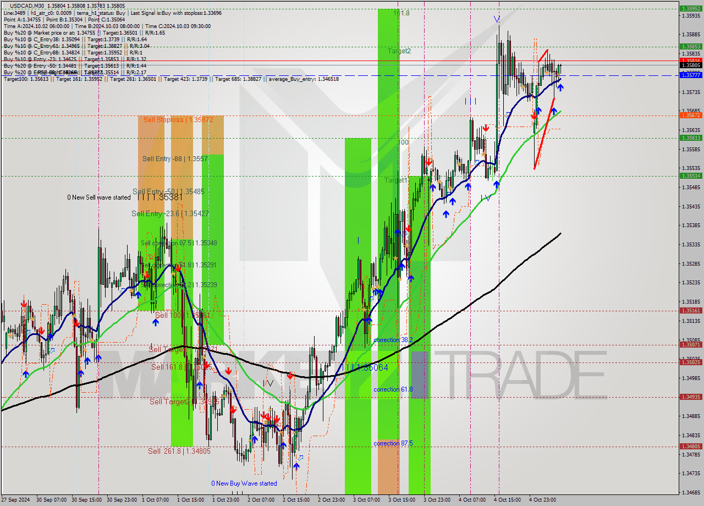This screenshot has height=506, width=704.
Task: Click the 'Sell Entry -23.6 | 1.35427' label
Action: [x=170, y=213]
